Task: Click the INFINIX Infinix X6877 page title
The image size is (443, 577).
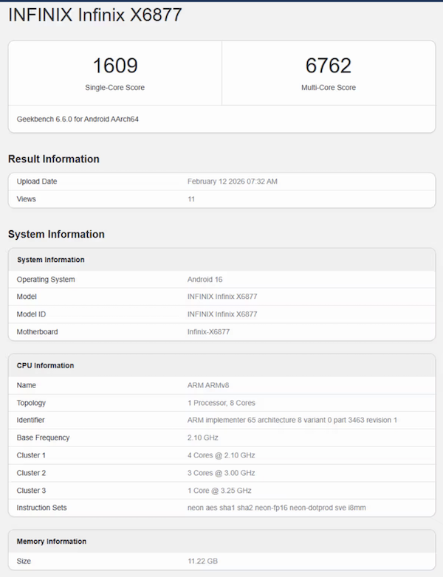Action: tap(95, 15)
